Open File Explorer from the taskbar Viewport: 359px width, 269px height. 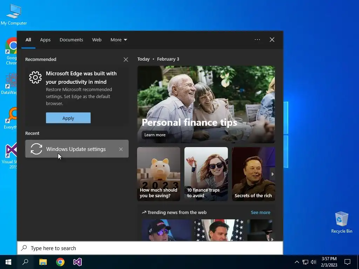tap(43, 262)
